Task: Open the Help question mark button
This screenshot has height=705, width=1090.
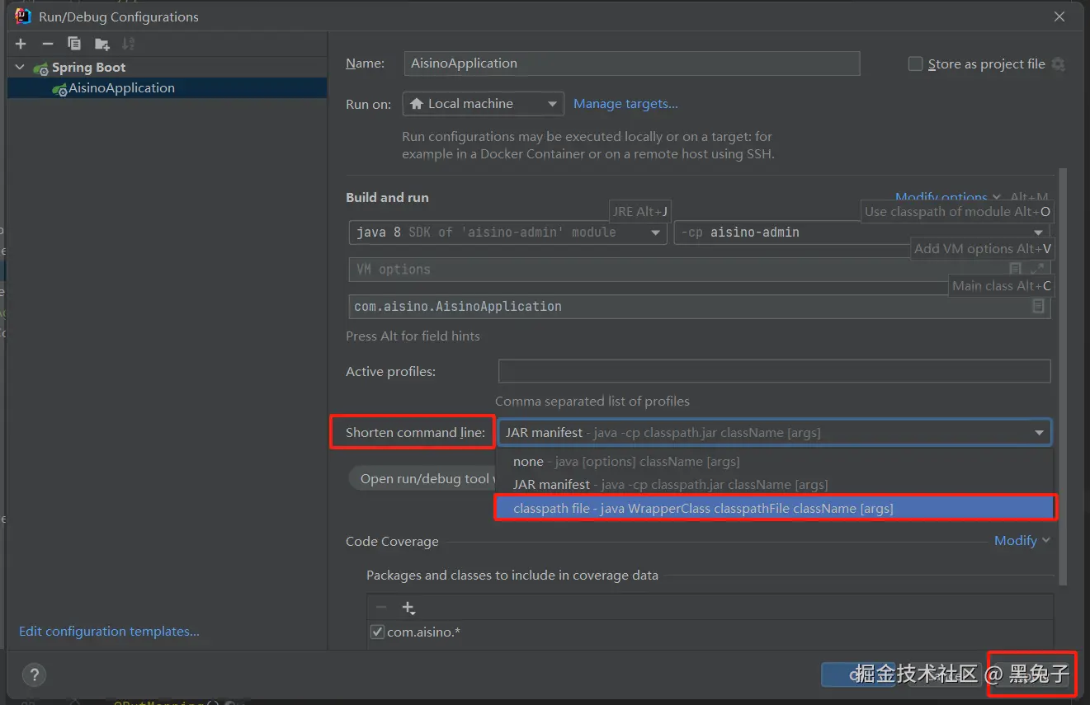Action: [34, 675]
